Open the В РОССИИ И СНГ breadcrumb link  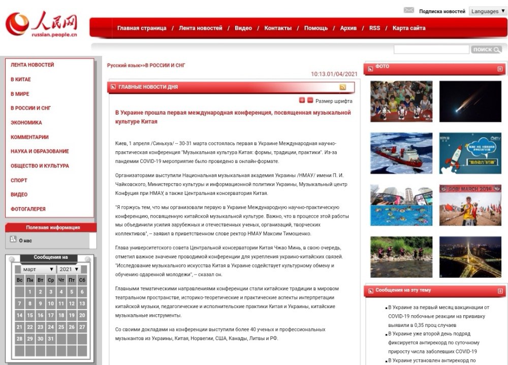[x=167, y=65]
